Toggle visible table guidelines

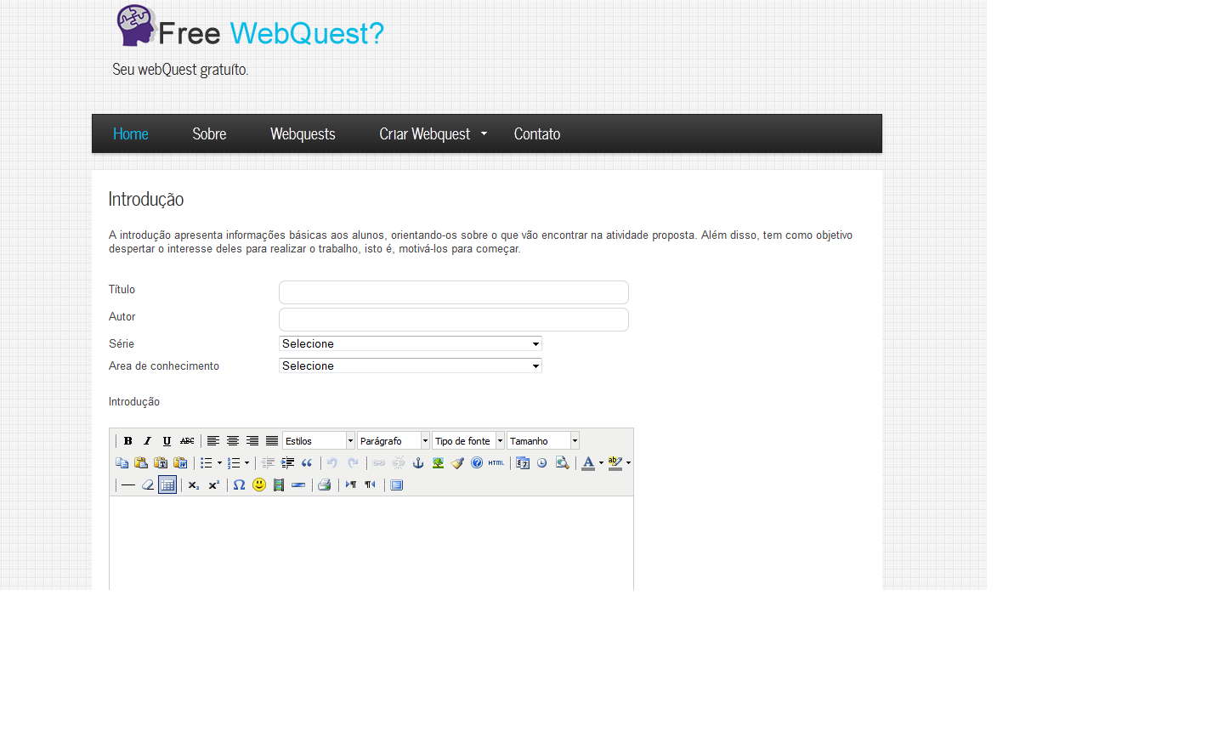pyautogui.click(x=167, y=484)
